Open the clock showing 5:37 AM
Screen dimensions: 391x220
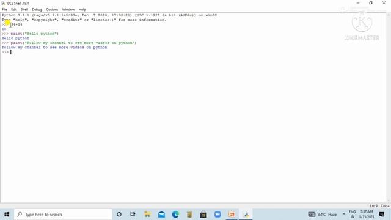367,215
